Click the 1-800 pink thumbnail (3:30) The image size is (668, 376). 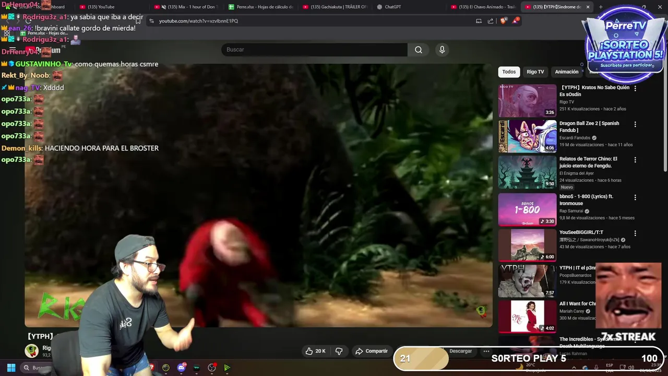(527, 209)
